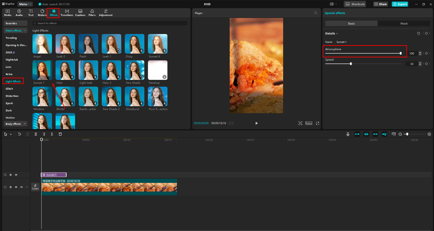The height and width of the screenshot is (231, 434).
Task: Switch to the Mask tab
Action: tap(404, 23)
